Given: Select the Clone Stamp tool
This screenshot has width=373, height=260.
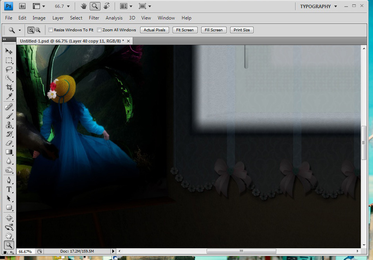Looking at the screenshot, I should [x=9, y=125].
